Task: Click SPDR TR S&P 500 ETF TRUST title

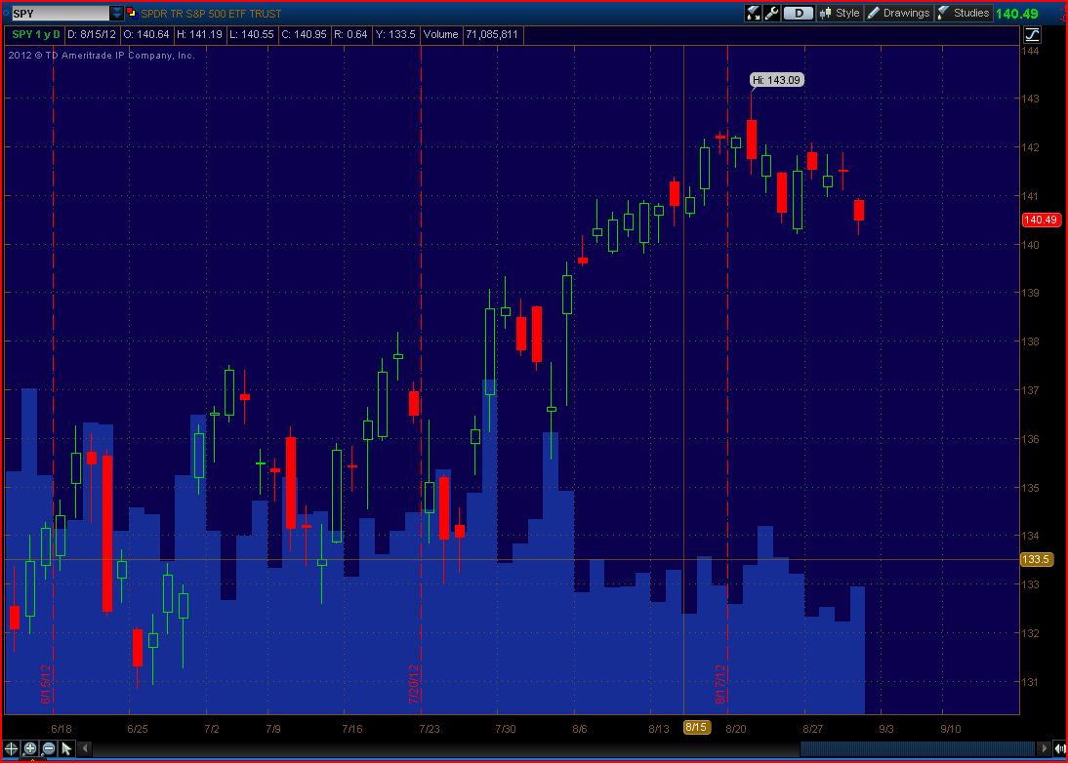Action: click(211, 14)
